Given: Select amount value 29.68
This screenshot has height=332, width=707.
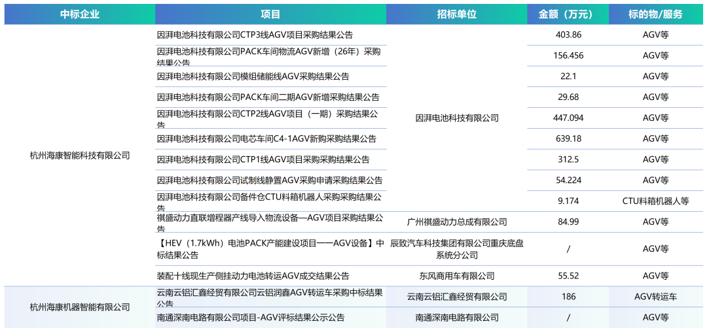Looking at the screenshot, I should pos(568,97).
